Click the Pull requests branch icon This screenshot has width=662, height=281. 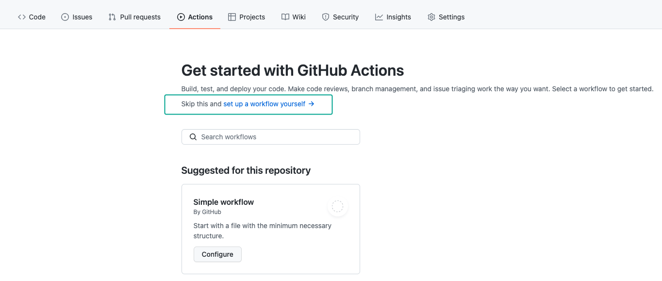click(x=112, y=17)
